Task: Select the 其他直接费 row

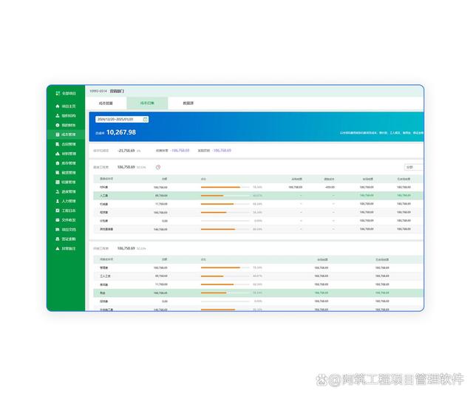Action: click(258, 229)
